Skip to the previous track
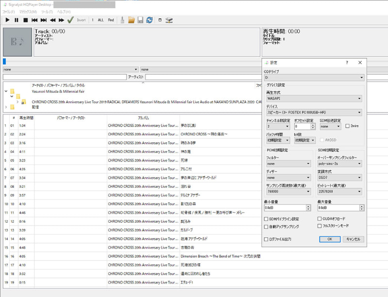Screen dimensions: 388x297 click(x=34, y=20)
